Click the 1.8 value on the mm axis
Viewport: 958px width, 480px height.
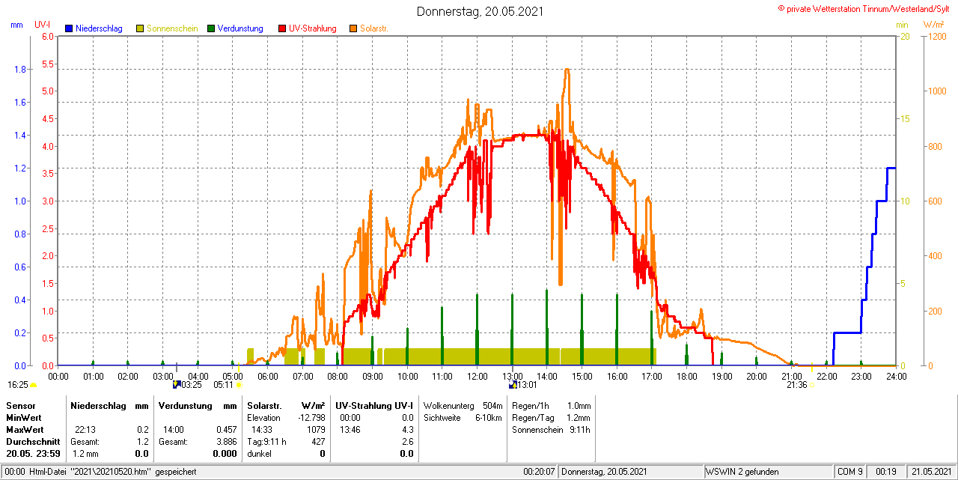(x=21, y=70)
